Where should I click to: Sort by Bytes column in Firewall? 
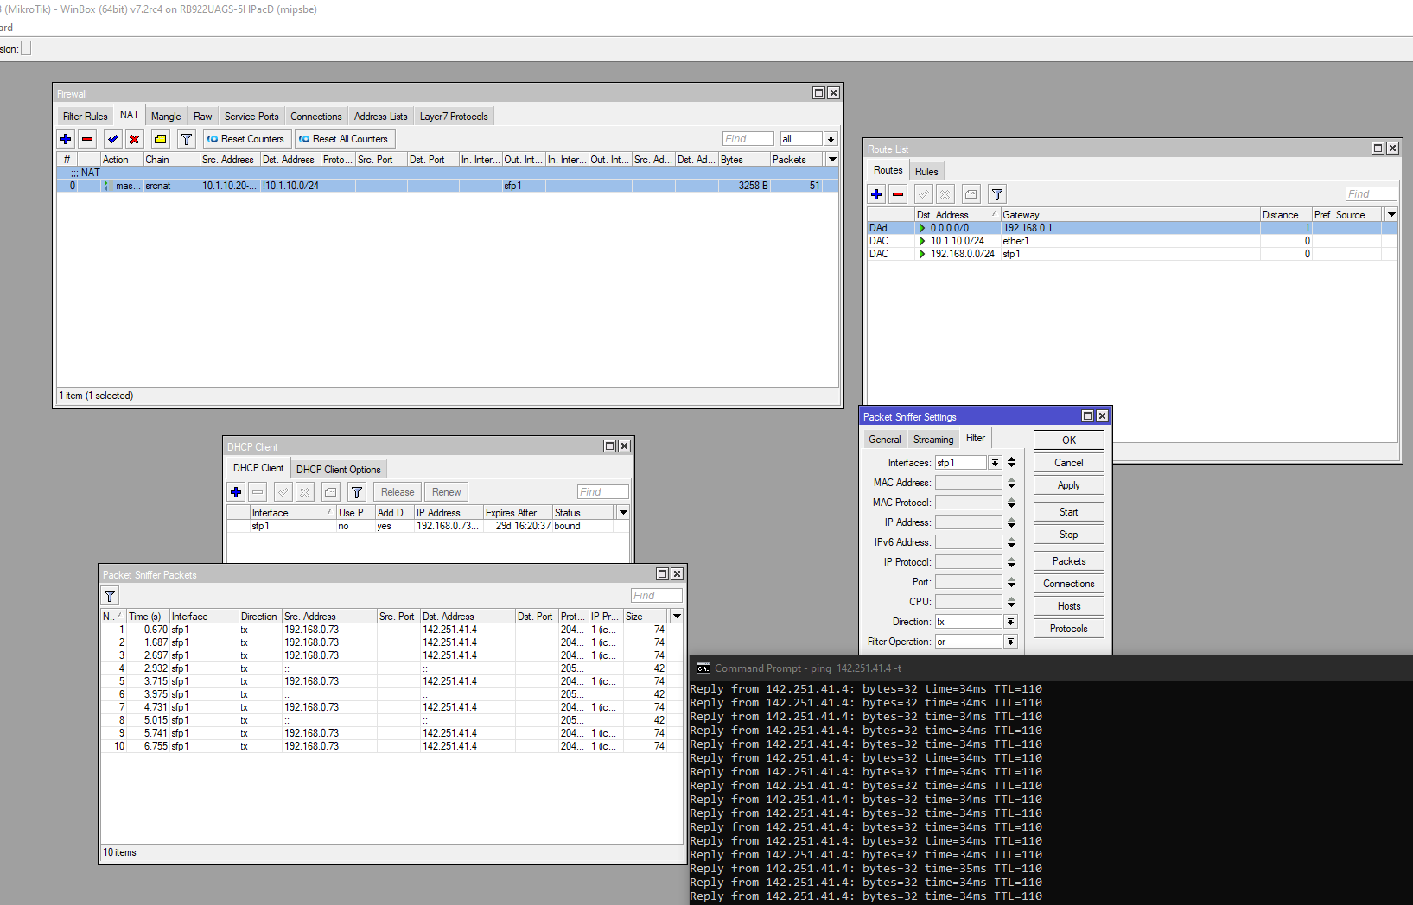point(744,160)
